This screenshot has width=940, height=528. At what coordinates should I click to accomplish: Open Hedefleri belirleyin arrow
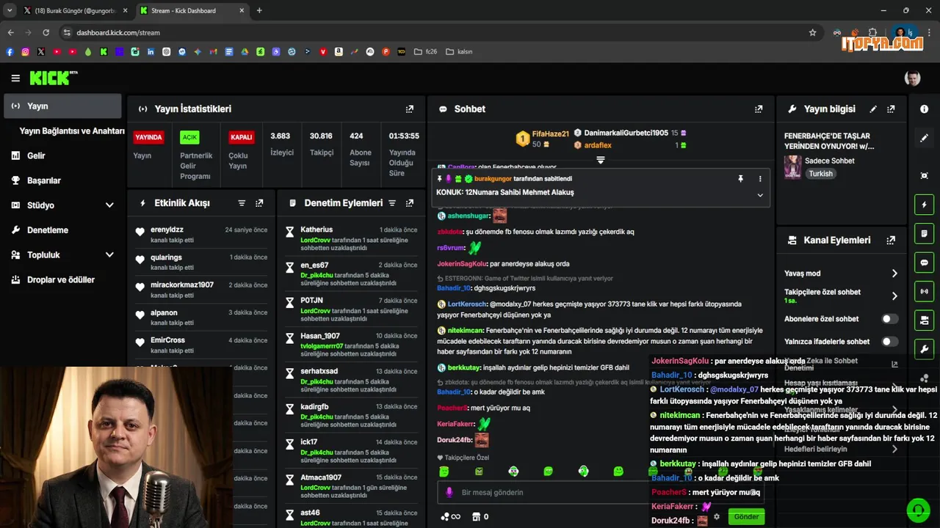point(894,449)
